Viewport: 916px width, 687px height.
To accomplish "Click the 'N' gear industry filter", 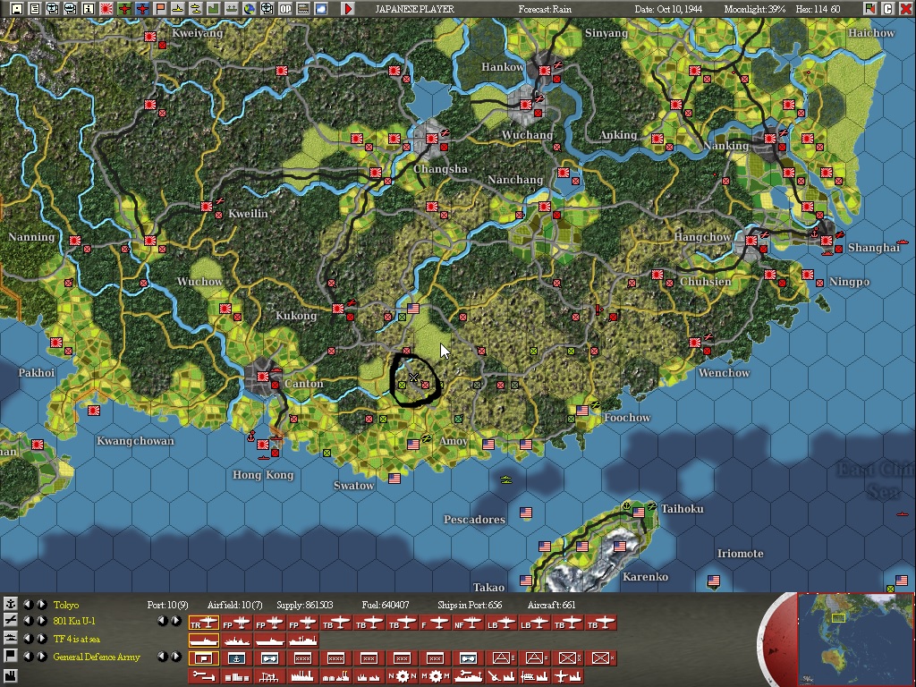I will (402, 676).
